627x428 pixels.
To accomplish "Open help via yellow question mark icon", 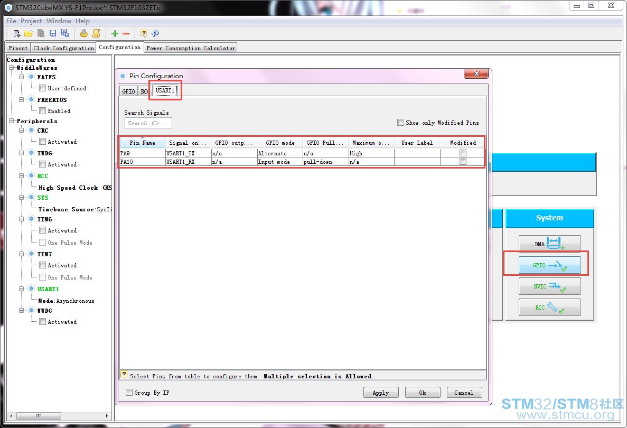I will pos(144,34).
